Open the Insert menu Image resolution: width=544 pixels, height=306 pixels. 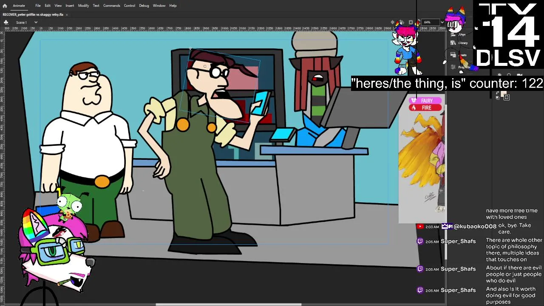[x=70, y=6]
